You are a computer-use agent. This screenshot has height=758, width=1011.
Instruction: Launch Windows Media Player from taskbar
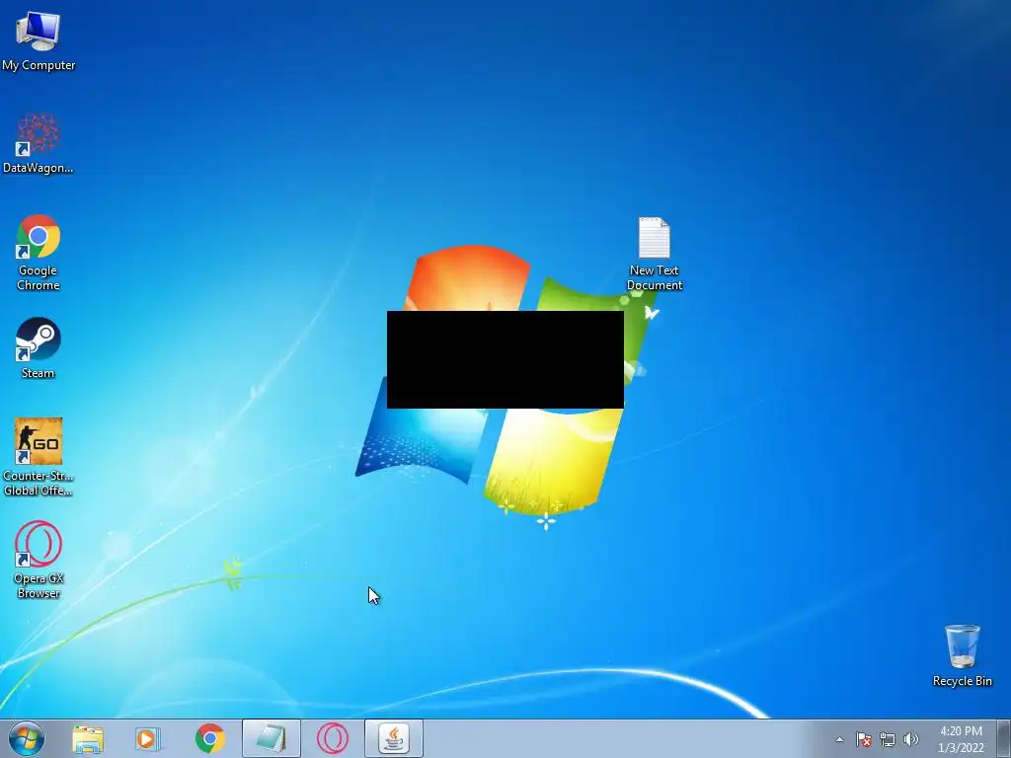pos(148,738)
